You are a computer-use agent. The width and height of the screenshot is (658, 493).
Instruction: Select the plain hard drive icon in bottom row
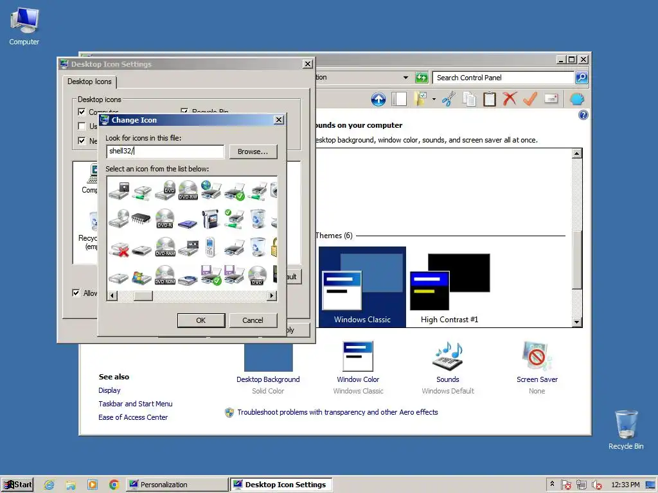pos(119,277)
